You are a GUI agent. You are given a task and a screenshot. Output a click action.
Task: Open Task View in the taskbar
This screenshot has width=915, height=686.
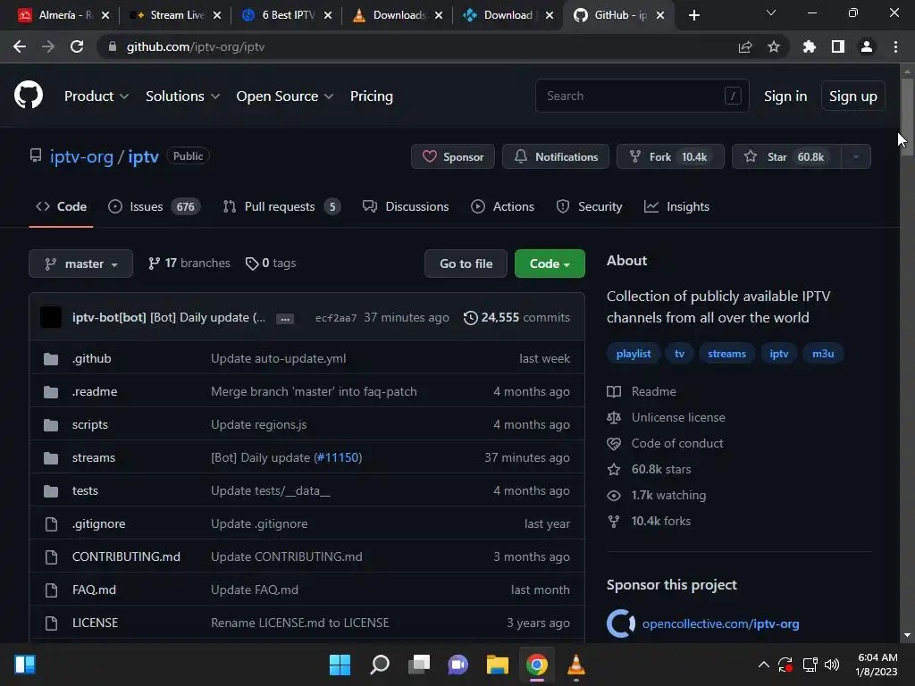pos(419,665)
